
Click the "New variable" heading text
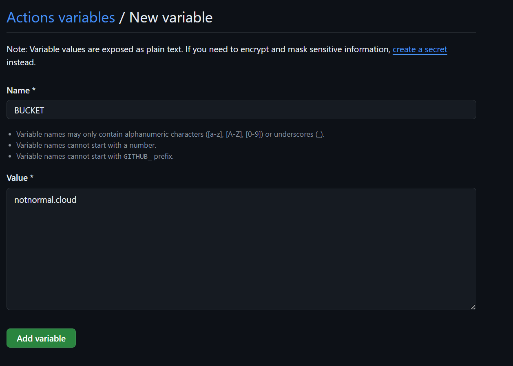(x=170, y=17)
